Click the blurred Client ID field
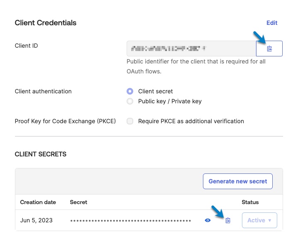298x246 pixels. coord(191,49)
